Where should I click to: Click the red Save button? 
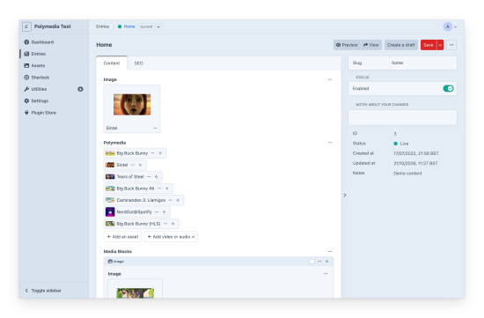pyautogui.click(x=429, y=45)
